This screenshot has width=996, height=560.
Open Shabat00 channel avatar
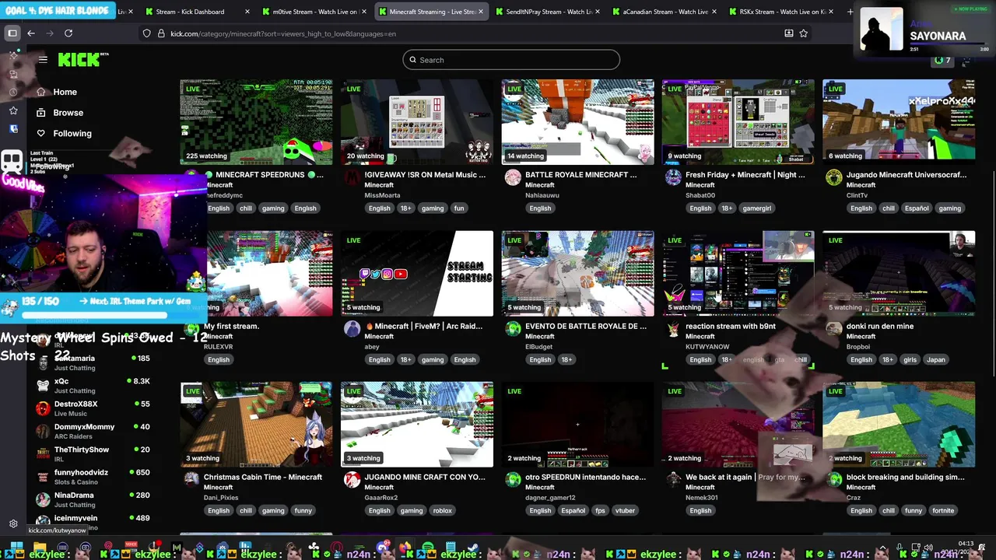click(673, 177)
